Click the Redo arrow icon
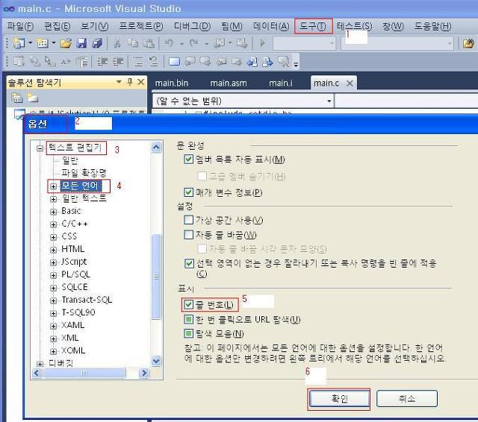Image resolution: width=478 pixels, height=422 pixels. pyautogui.click(x=194, y=43)
